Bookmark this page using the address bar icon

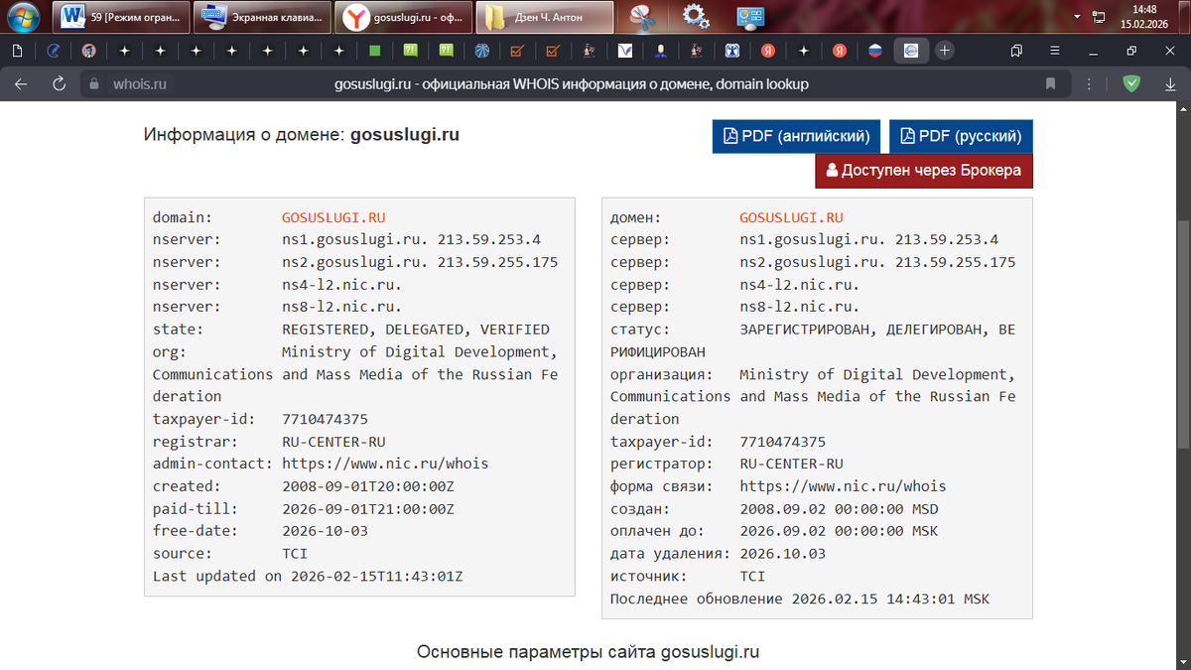pyautogui.click(x=1050, y=84)
